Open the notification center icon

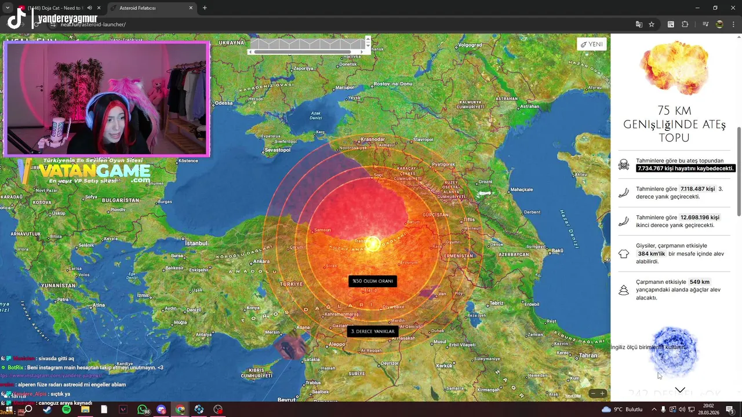pos(730,409)
